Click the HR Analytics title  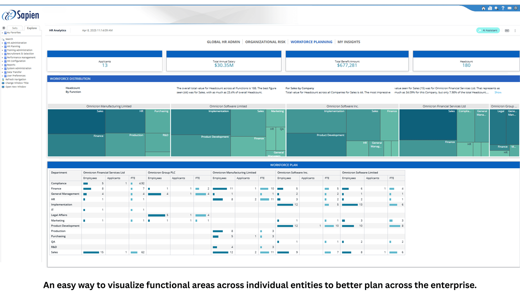58,30
